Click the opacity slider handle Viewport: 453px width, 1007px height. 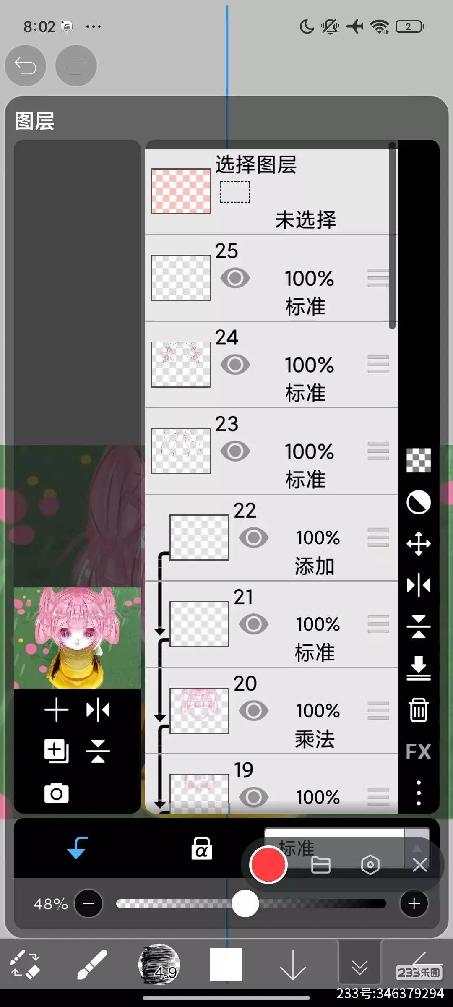coord(245,903)
